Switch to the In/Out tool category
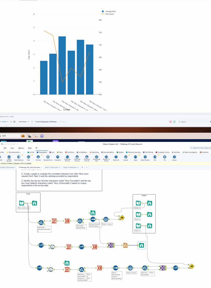 (x=31, y=152)
